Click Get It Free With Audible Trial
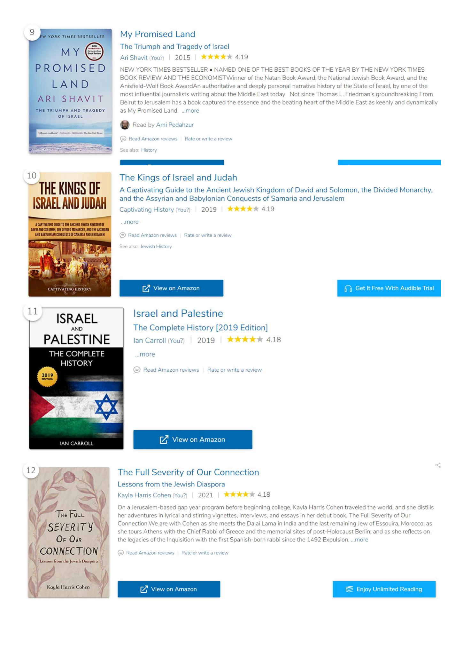Image resolution: width=463 pixels, height=655 pixels. click(x=389, y=288)
